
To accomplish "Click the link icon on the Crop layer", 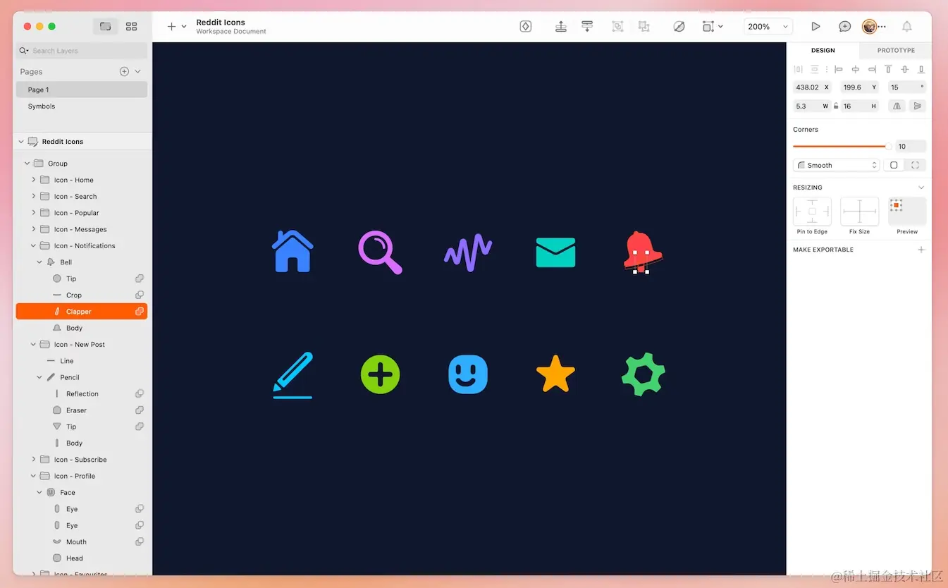I will coord(140,295).
